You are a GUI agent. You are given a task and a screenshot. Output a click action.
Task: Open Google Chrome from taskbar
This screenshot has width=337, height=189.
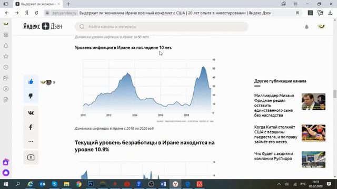point(78,184)
